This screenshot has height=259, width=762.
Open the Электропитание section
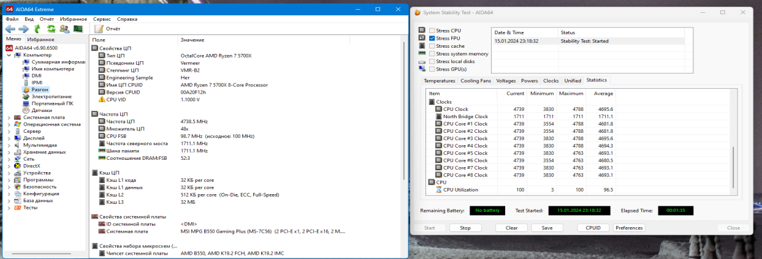click(x=47, y=97)
